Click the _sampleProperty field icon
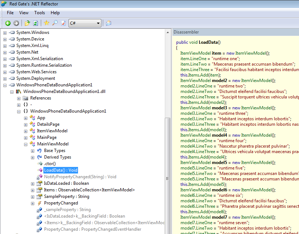The height and width of the screenshot is (234, 299). (x=39, y=210)
